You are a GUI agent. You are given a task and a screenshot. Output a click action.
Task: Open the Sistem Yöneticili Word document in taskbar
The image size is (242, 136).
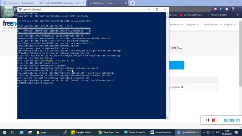coord(161,133)
